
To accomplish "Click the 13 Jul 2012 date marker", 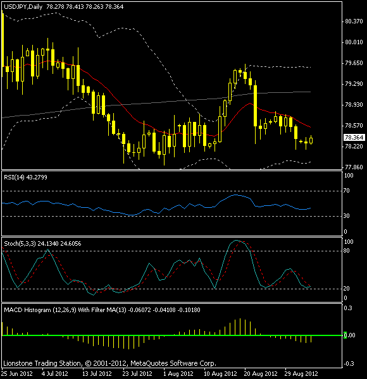I will [x=97, y=374].
